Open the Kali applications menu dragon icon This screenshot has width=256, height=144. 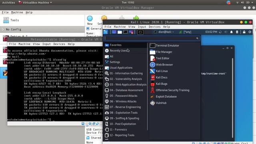pyautogui.click(x=106, y=32)
